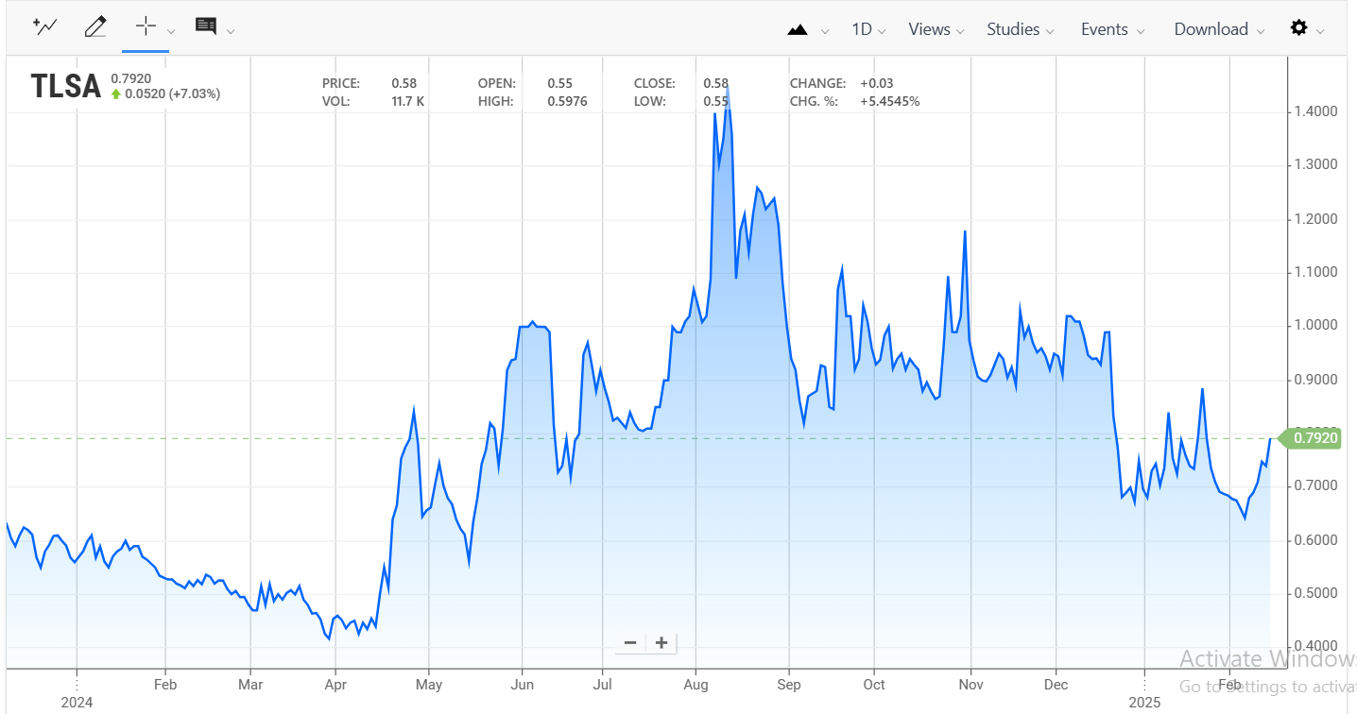
Task: Click the 2025 marker on the time axis
Action: 1143,703
